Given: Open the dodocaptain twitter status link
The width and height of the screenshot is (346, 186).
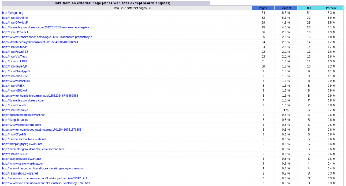Looking at the screenshot, I should (42, 129).
